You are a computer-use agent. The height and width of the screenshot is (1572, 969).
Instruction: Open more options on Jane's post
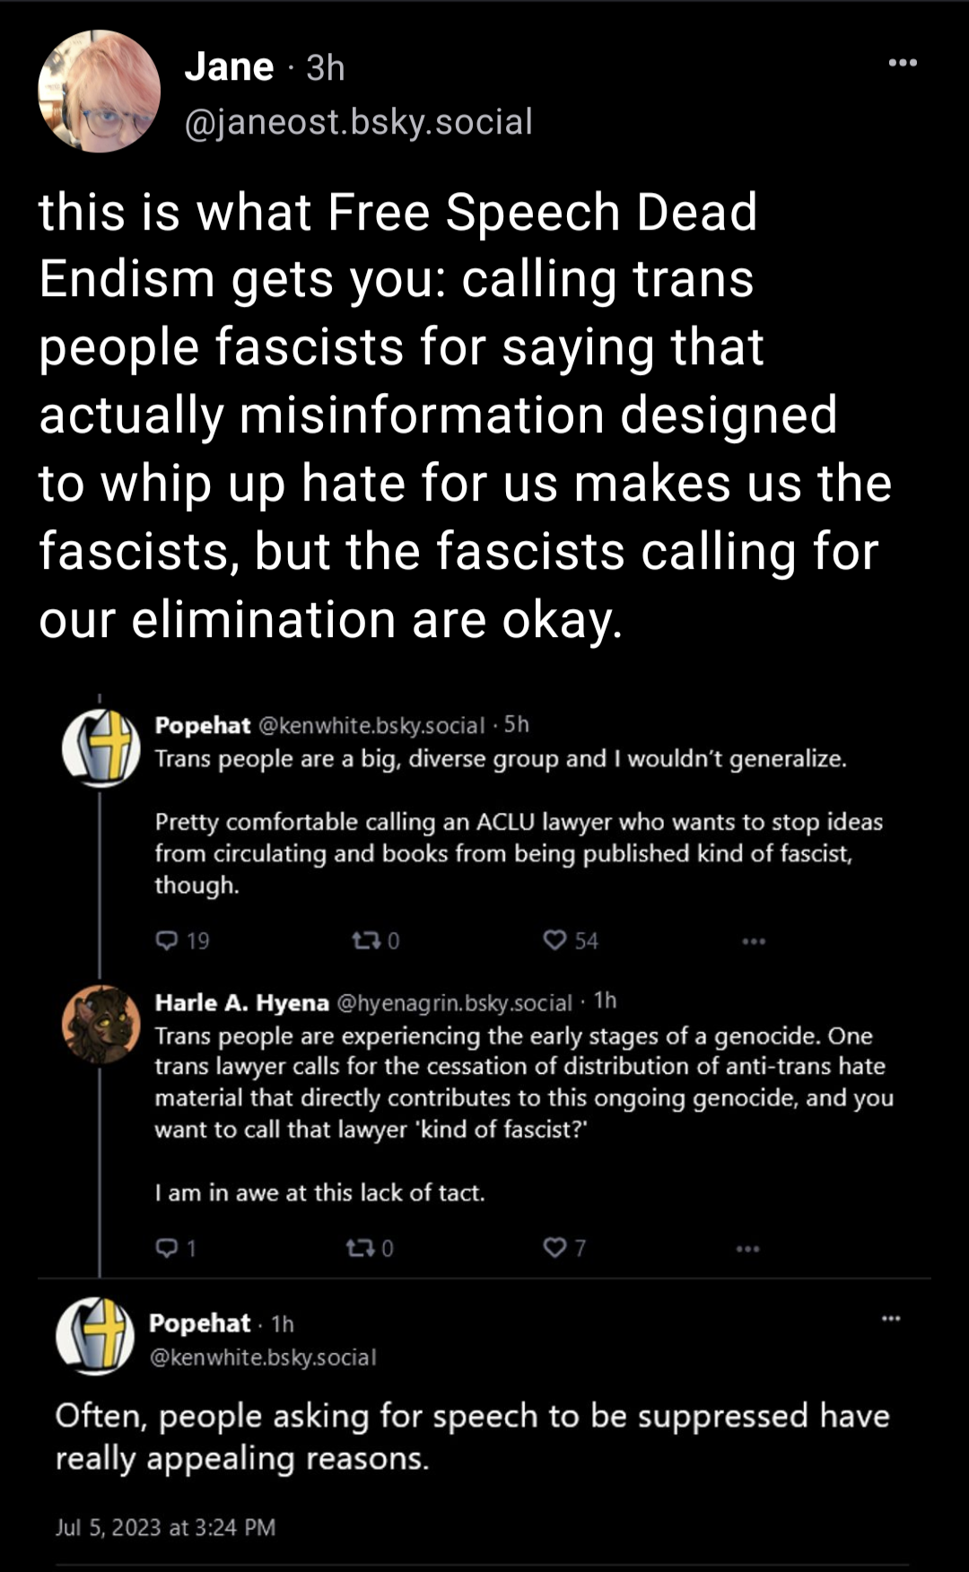[x=902, y=63]
